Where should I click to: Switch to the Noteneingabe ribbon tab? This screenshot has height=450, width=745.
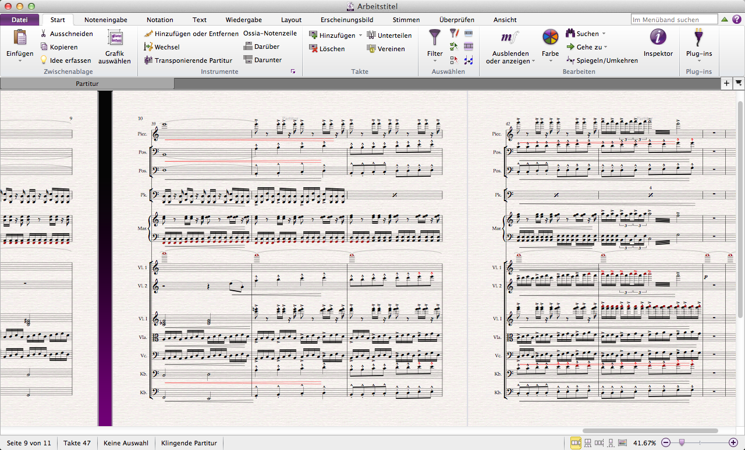tap(105, 20)
